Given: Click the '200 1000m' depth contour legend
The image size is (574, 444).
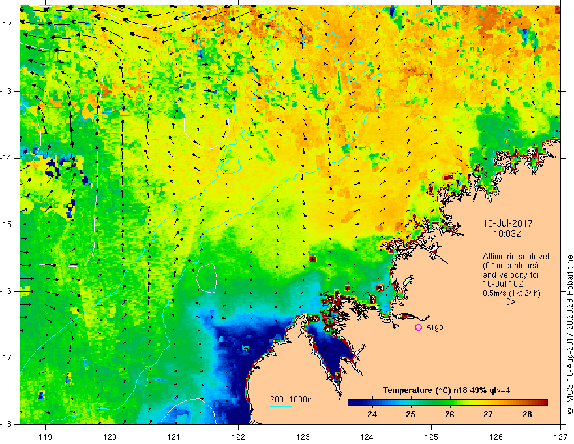Looking at the screenshot, I should [x=292, y=400].
